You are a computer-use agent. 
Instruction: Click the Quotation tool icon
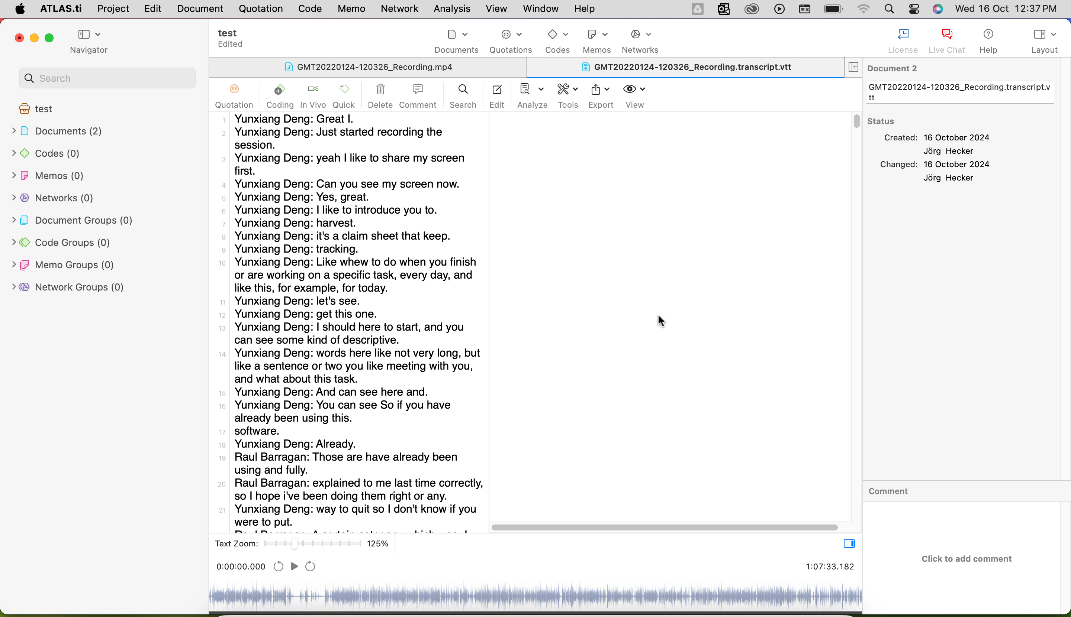tap(234, 90)
